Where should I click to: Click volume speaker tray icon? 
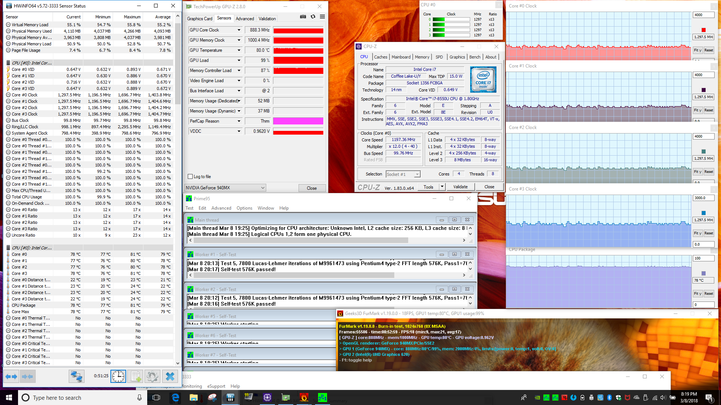663,397
